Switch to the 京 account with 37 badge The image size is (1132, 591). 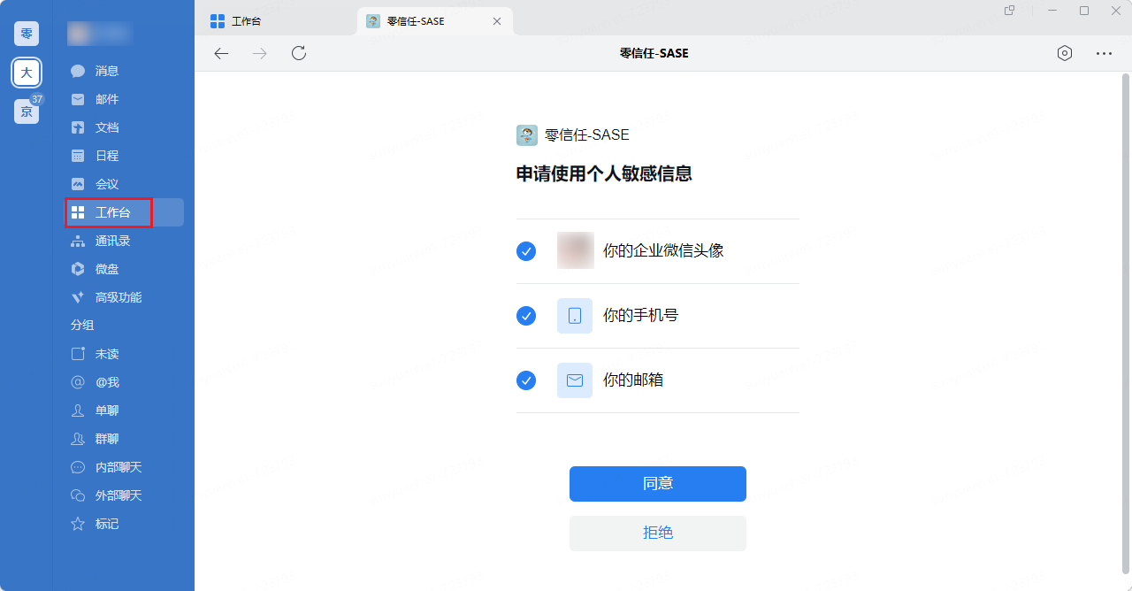coord(27,111)
